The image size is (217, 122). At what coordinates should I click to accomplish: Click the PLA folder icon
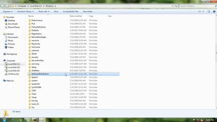coord(29,24)
